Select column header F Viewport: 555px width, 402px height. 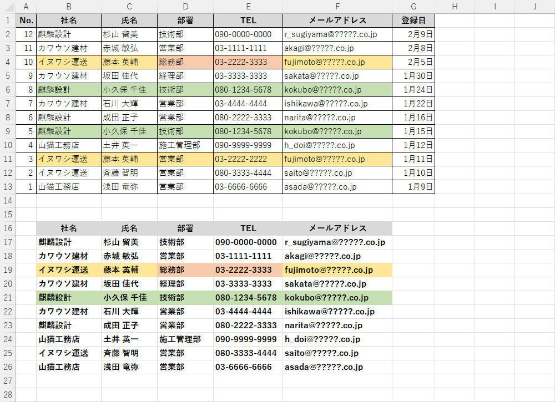coord(337,6)
